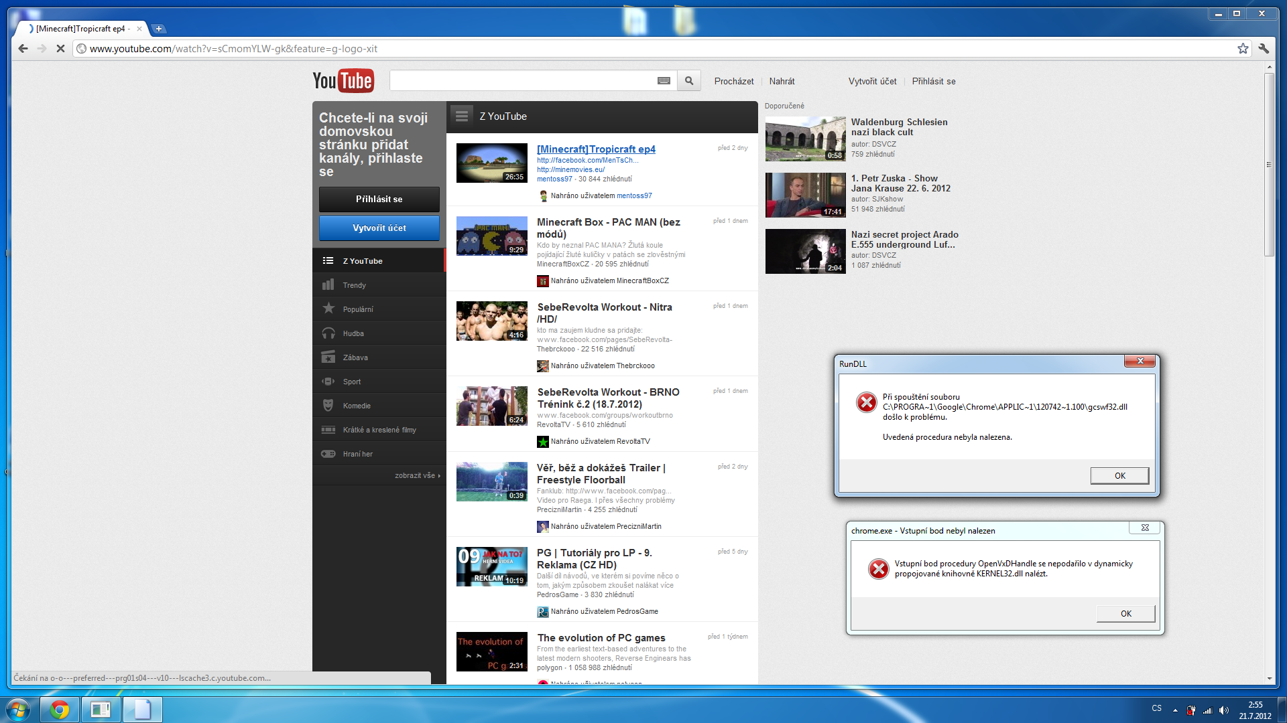Select Hudba category in sidebar
Image resolution: width=1287 pixels, height=723 pixels.
(x=353, y=333)
